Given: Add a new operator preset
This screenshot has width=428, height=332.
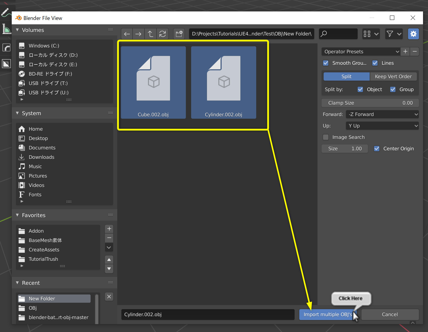Looking at the screenshot, I should [405, 52].
